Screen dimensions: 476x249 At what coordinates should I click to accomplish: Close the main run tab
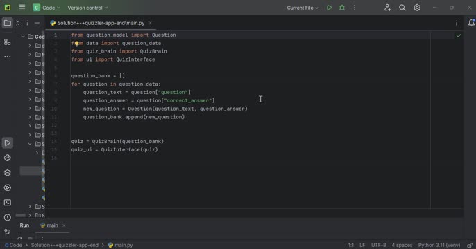(64, 225)
